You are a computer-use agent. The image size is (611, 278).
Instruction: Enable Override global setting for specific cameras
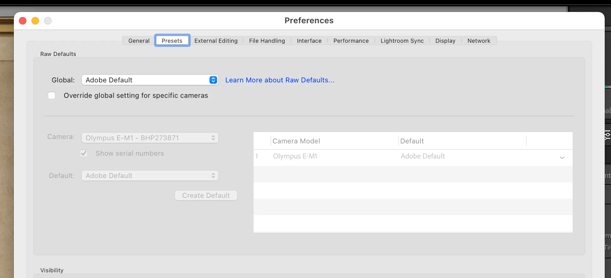tap(52, 95)
